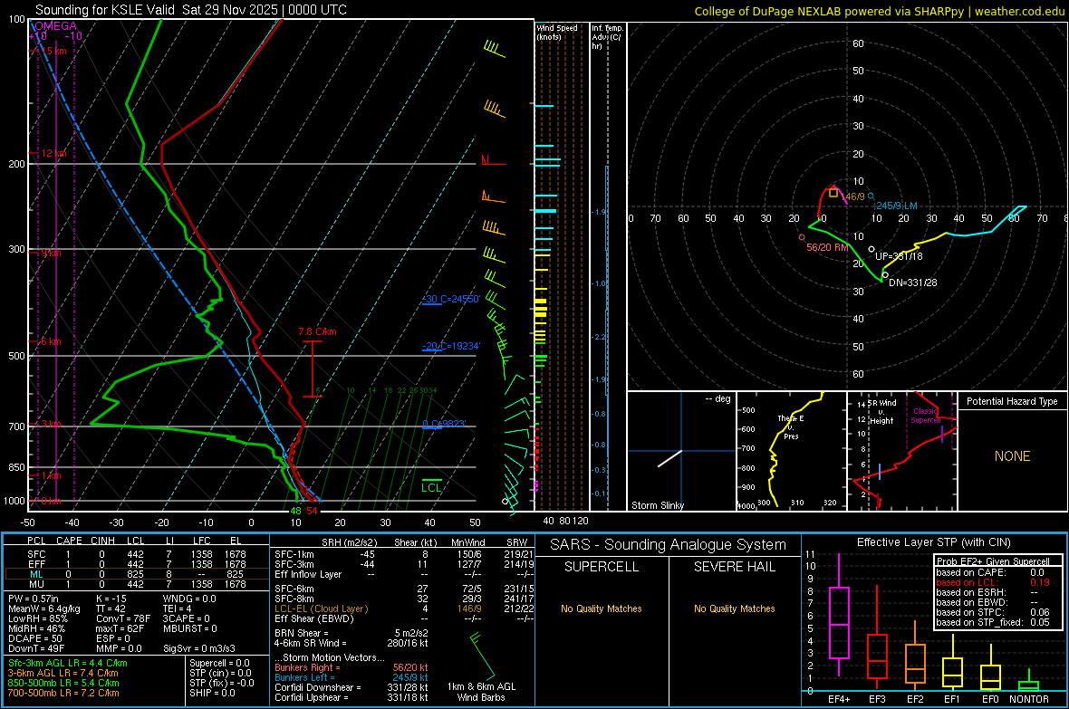This screenshot has width=1069, height=709.
Task: Click the magenta 'OMEGA' label
Action: point(55,26)
